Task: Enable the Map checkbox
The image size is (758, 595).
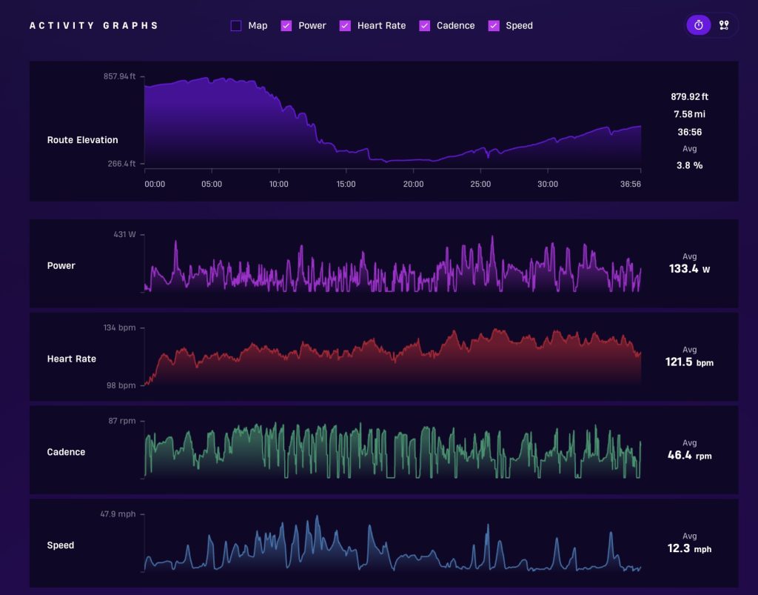Action: pyautogui.click(x=236, y=26)
